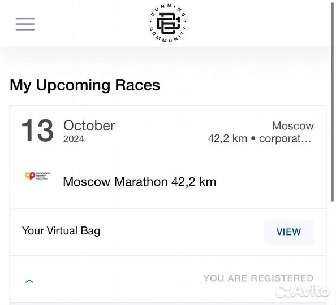The image size is (336, 305).
Task: Open the hamburger menu
Action: tap(25, 24)
